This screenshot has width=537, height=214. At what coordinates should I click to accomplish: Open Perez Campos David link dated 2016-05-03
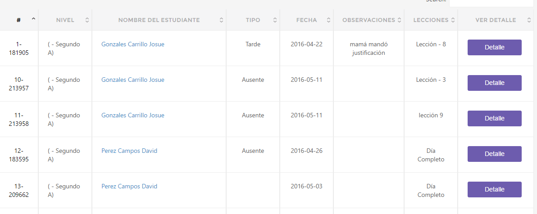point(129,186)
